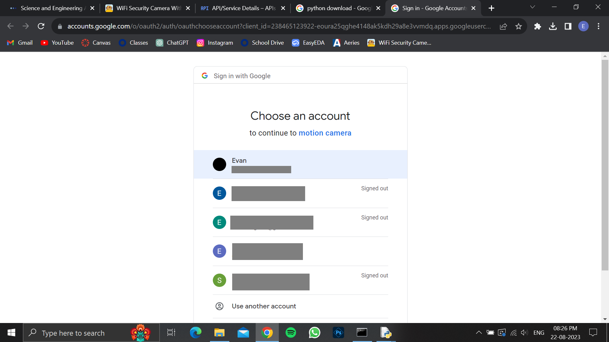
Task: Reload the current page
Action: tap(41, 26)
